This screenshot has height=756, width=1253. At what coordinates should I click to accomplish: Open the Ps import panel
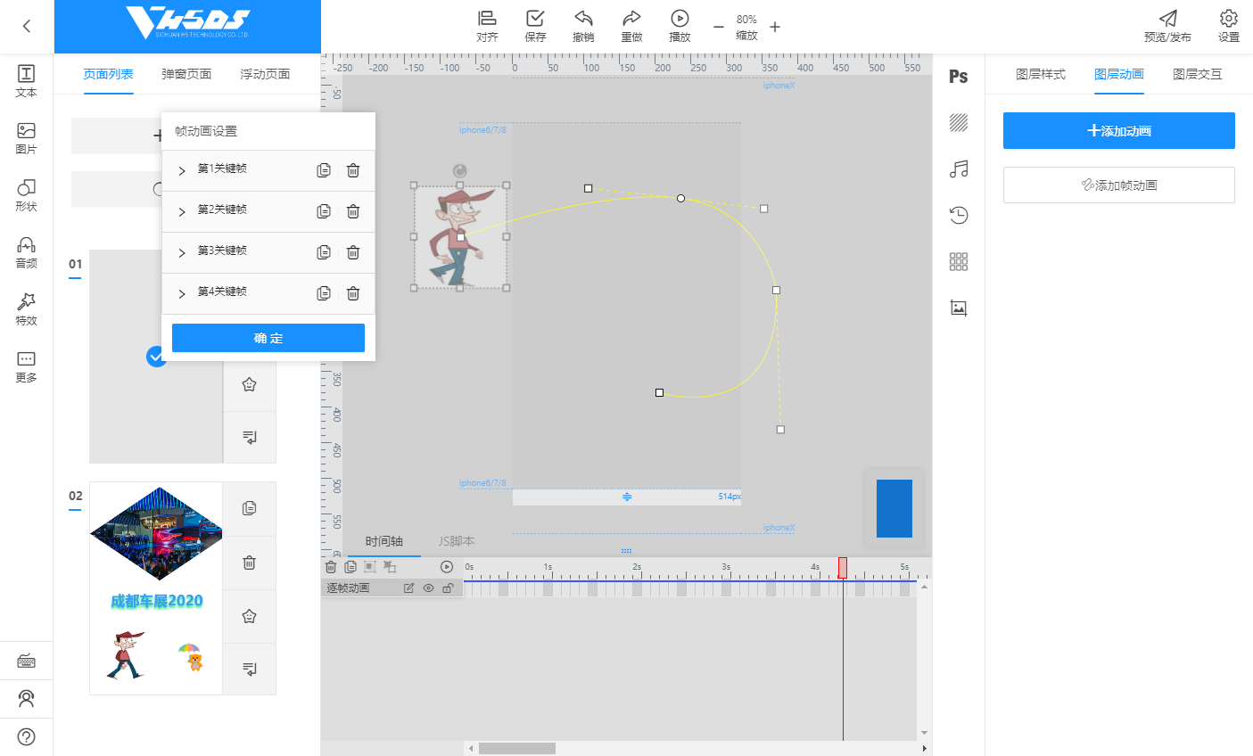click(x=959, y=77)
